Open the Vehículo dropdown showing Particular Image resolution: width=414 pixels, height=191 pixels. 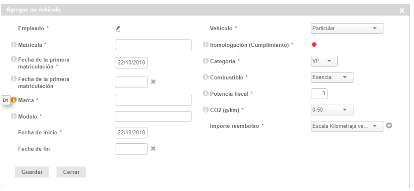click(347, 28)
